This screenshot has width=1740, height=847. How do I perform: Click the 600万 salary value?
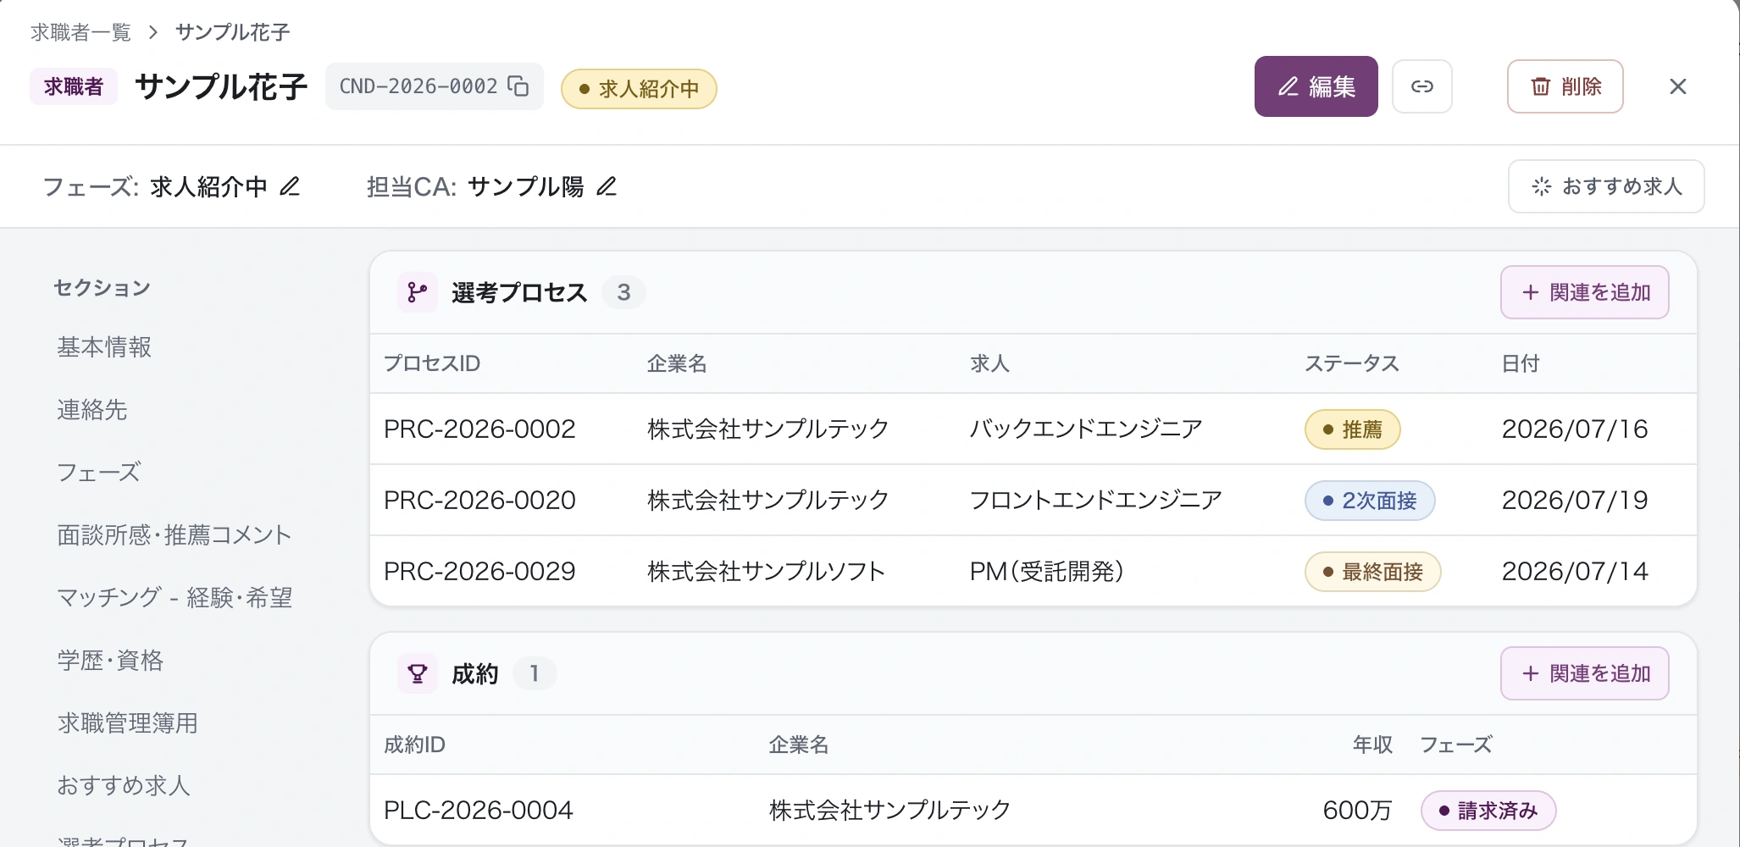(1357, 811)
